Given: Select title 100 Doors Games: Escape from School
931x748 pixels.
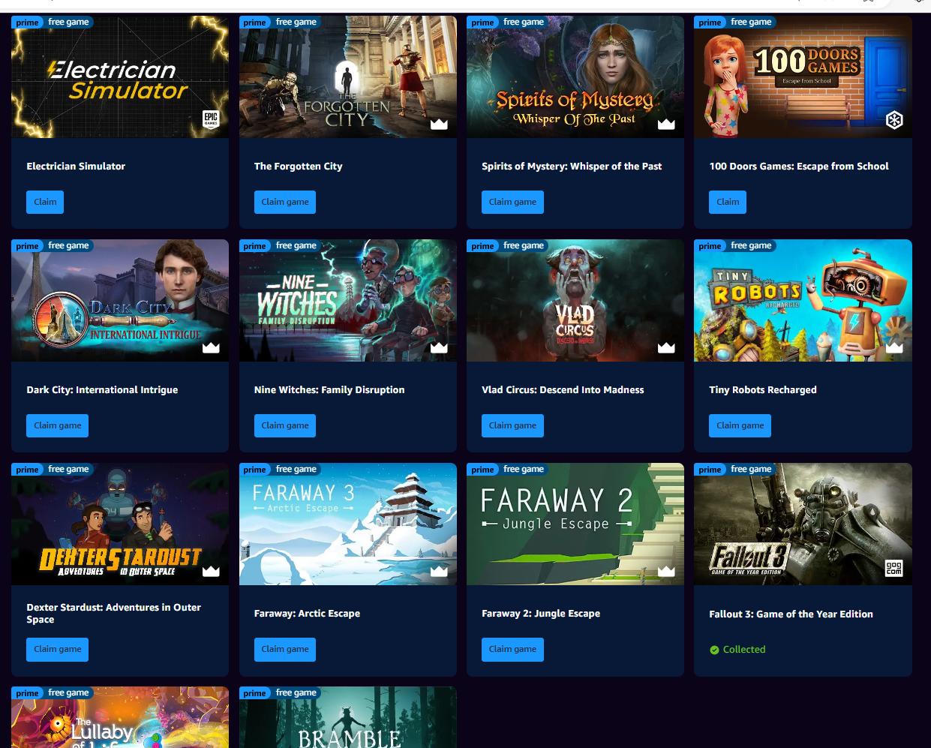Looking at the screenshot, I should (799, 167).
